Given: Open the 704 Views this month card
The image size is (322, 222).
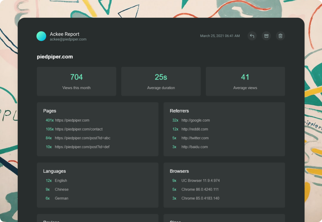Looking at the screenshot, I should (76, 81).
